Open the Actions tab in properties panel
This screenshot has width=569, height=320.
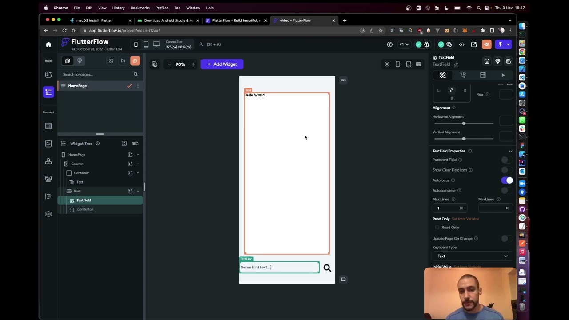pyautogui.click(x=463, y=76)
